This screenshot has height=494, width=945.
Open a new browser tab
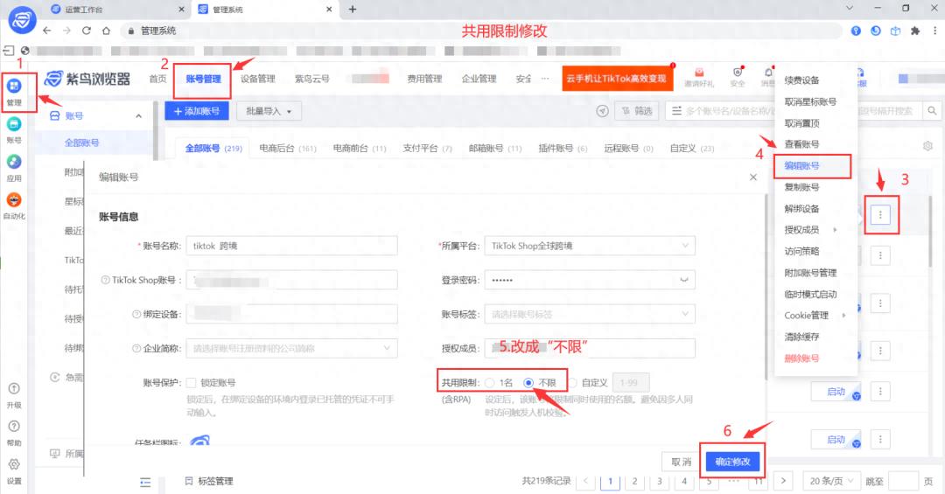353,9
